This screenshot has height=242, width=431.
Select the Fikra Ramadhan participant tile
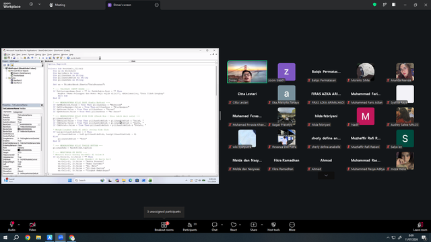click(286, 161)
